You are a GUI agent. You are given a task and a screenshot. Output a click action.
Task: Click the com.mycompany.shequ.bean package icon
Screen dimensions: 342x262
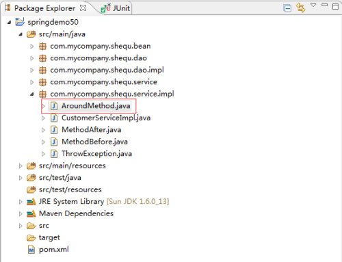click(x=42, y=47)
